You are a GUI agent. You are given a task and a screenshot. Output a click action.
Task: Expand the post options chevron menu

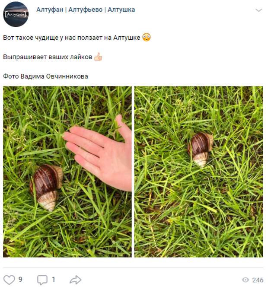259,10
